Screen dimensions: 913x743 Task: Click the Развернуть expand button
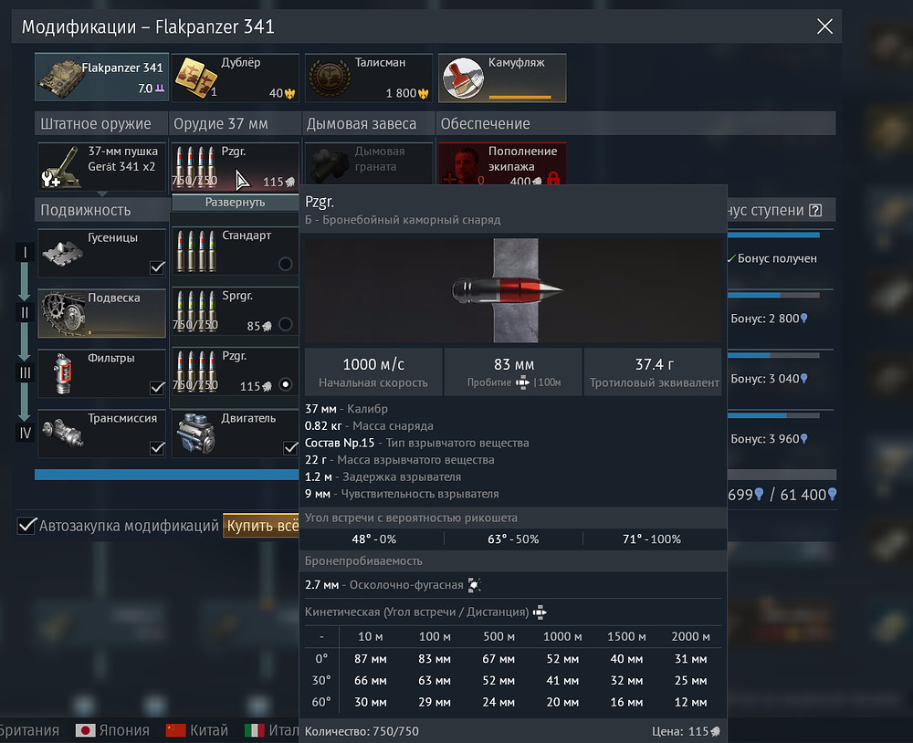point(235,202)
